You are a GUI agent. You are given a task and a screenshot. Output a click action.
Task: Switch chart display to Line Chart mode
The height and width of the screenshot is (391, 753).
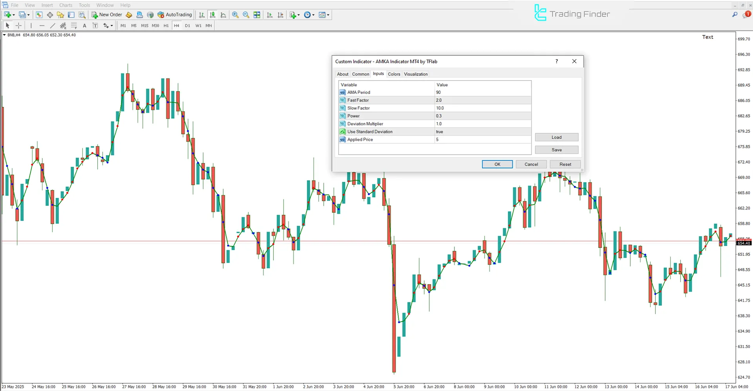tap(223, 15)
